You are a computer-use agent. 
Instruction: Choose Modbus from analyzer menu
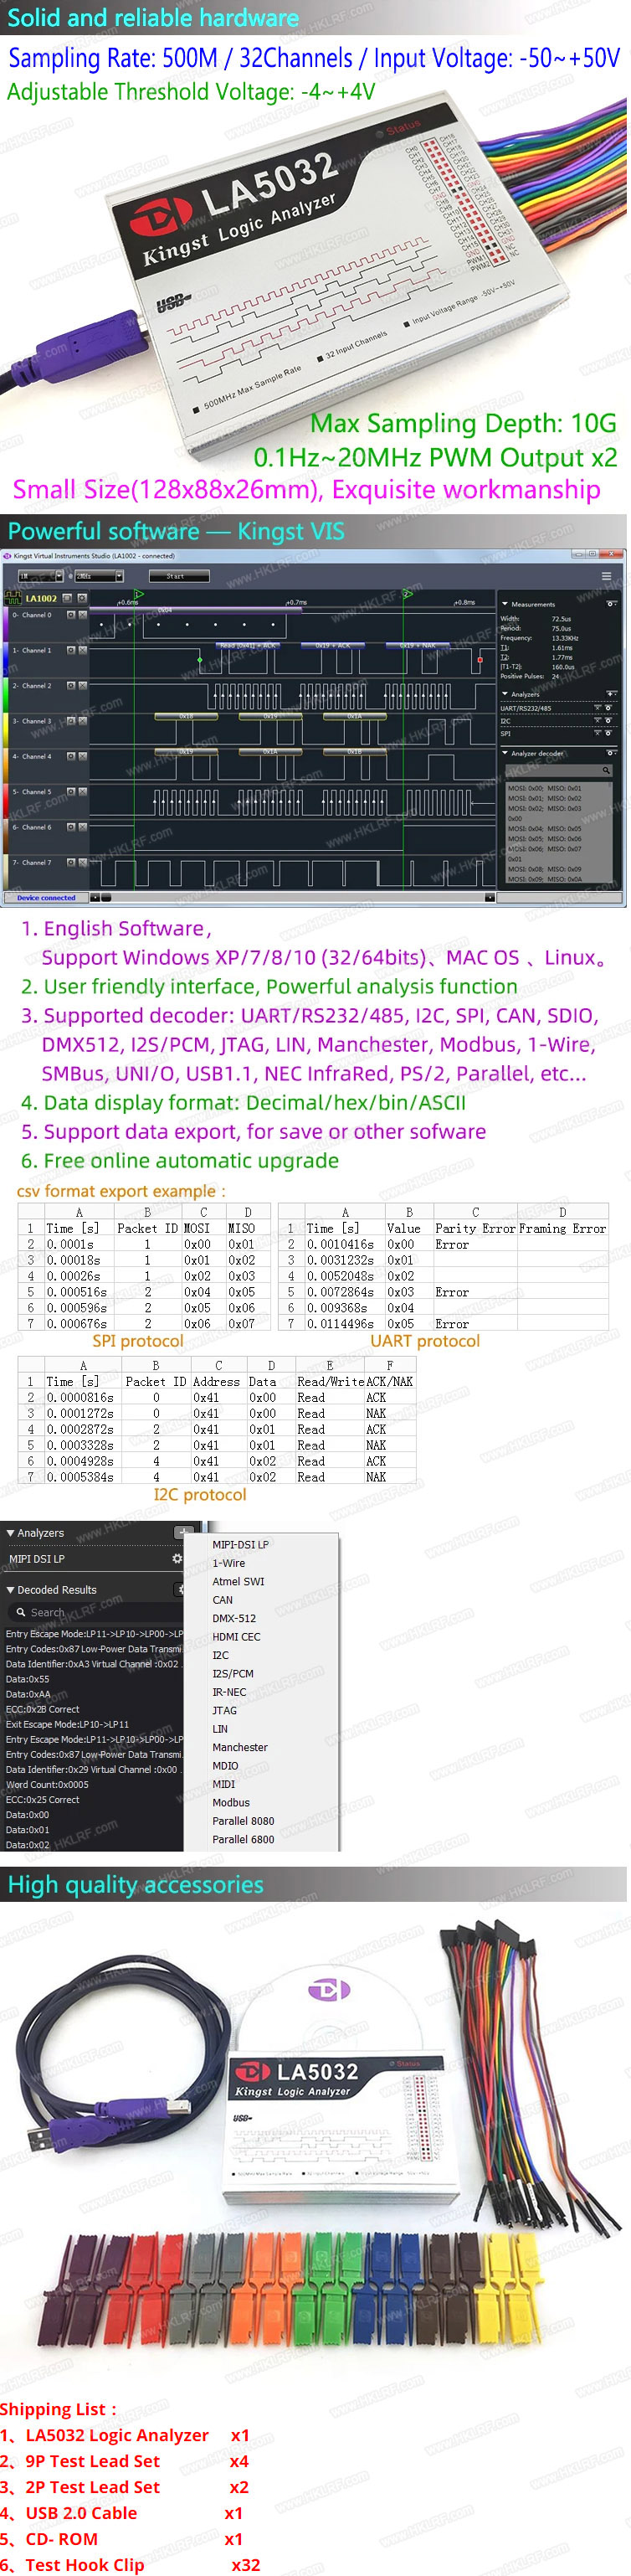point(231,1802)
